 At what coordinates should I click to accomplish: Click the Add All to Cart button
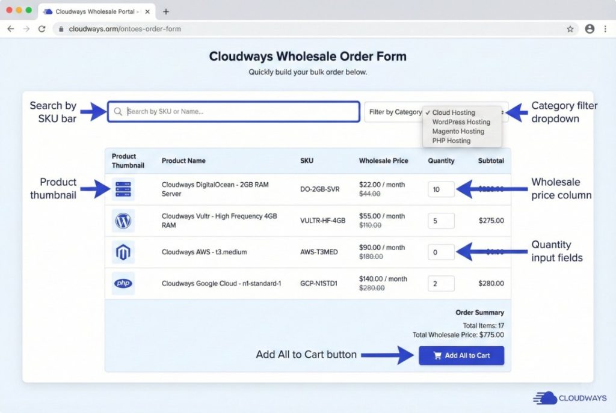(461, 355)
